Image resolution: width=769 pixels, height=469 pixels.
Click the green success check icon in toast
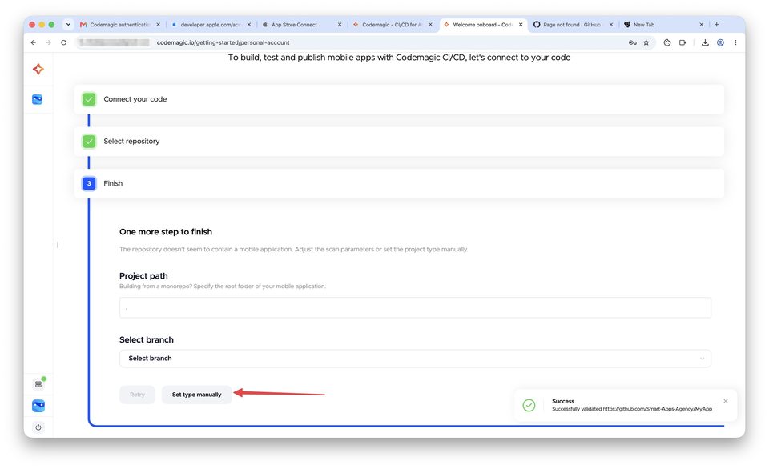point(529,405)
